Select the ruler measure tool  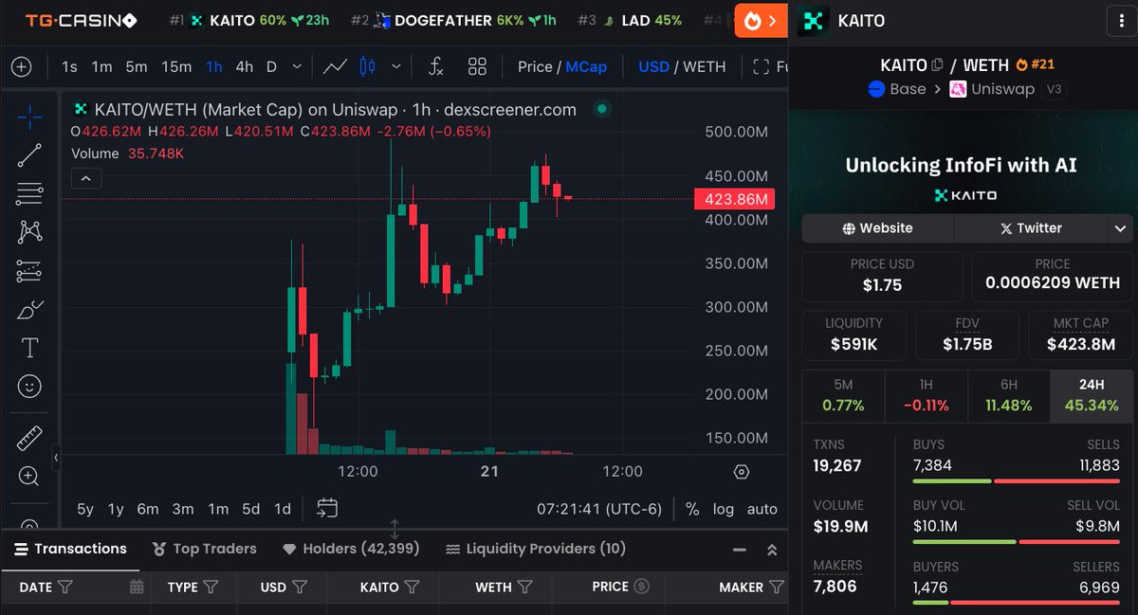tap(29, 438)
